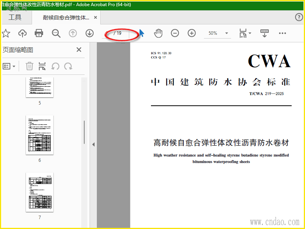Click the document title 高耐候自愈合弹性体改性沥青防水卷材
The height and width of the screenshot is (229, 305).
coord(221,143)
